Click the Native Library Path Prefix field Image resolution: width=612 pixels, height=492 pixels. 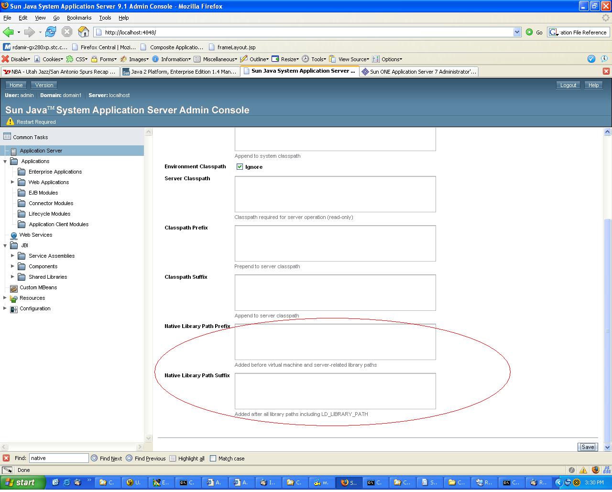335,342
